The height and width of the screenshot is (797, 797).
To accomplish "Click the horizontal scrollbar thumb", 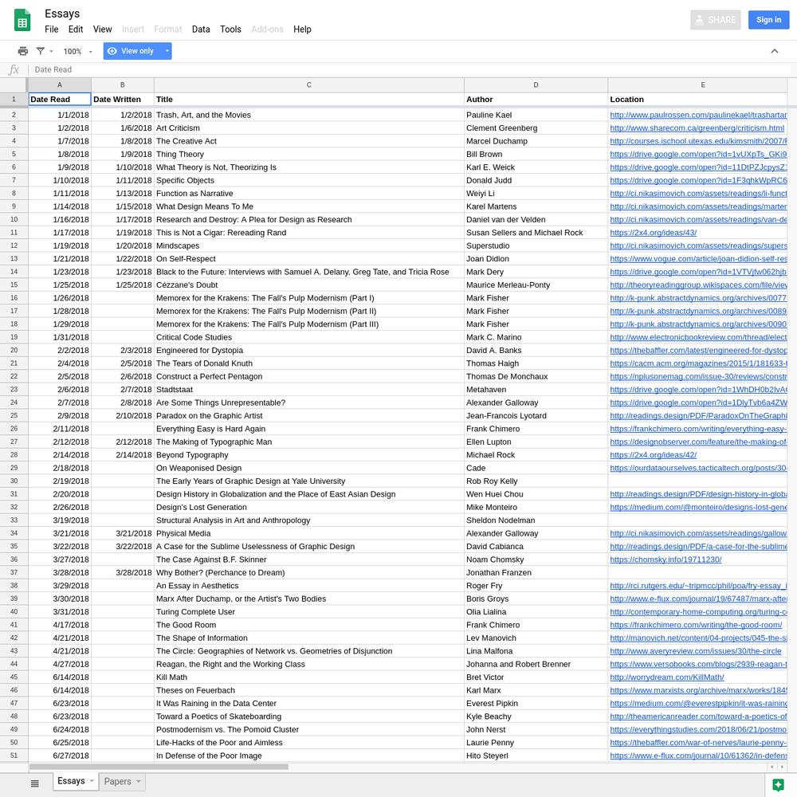I will (x=159, y=767).
